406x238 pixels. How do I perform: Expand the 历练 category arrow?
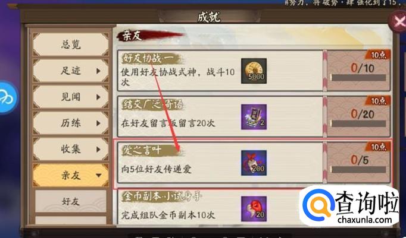coord(98,123)
